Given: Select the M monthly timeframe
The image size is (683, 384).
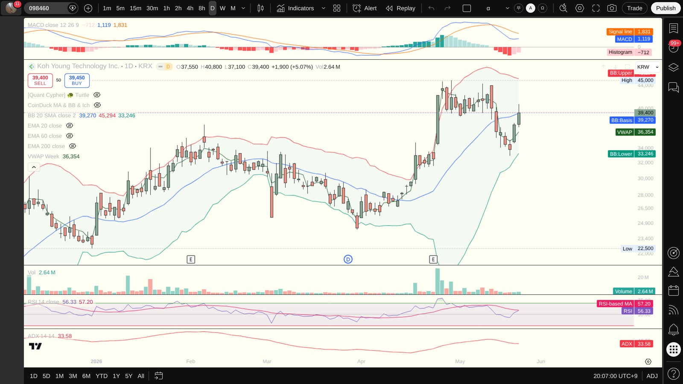Looking at the screenshot, I should point(233,8).
